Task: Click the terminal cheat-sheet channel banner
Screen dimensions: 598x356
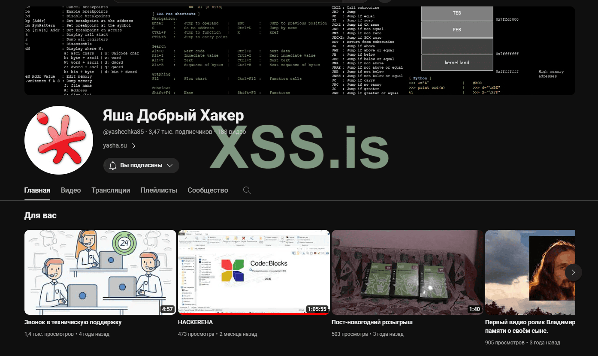Action: click(300, 51)
